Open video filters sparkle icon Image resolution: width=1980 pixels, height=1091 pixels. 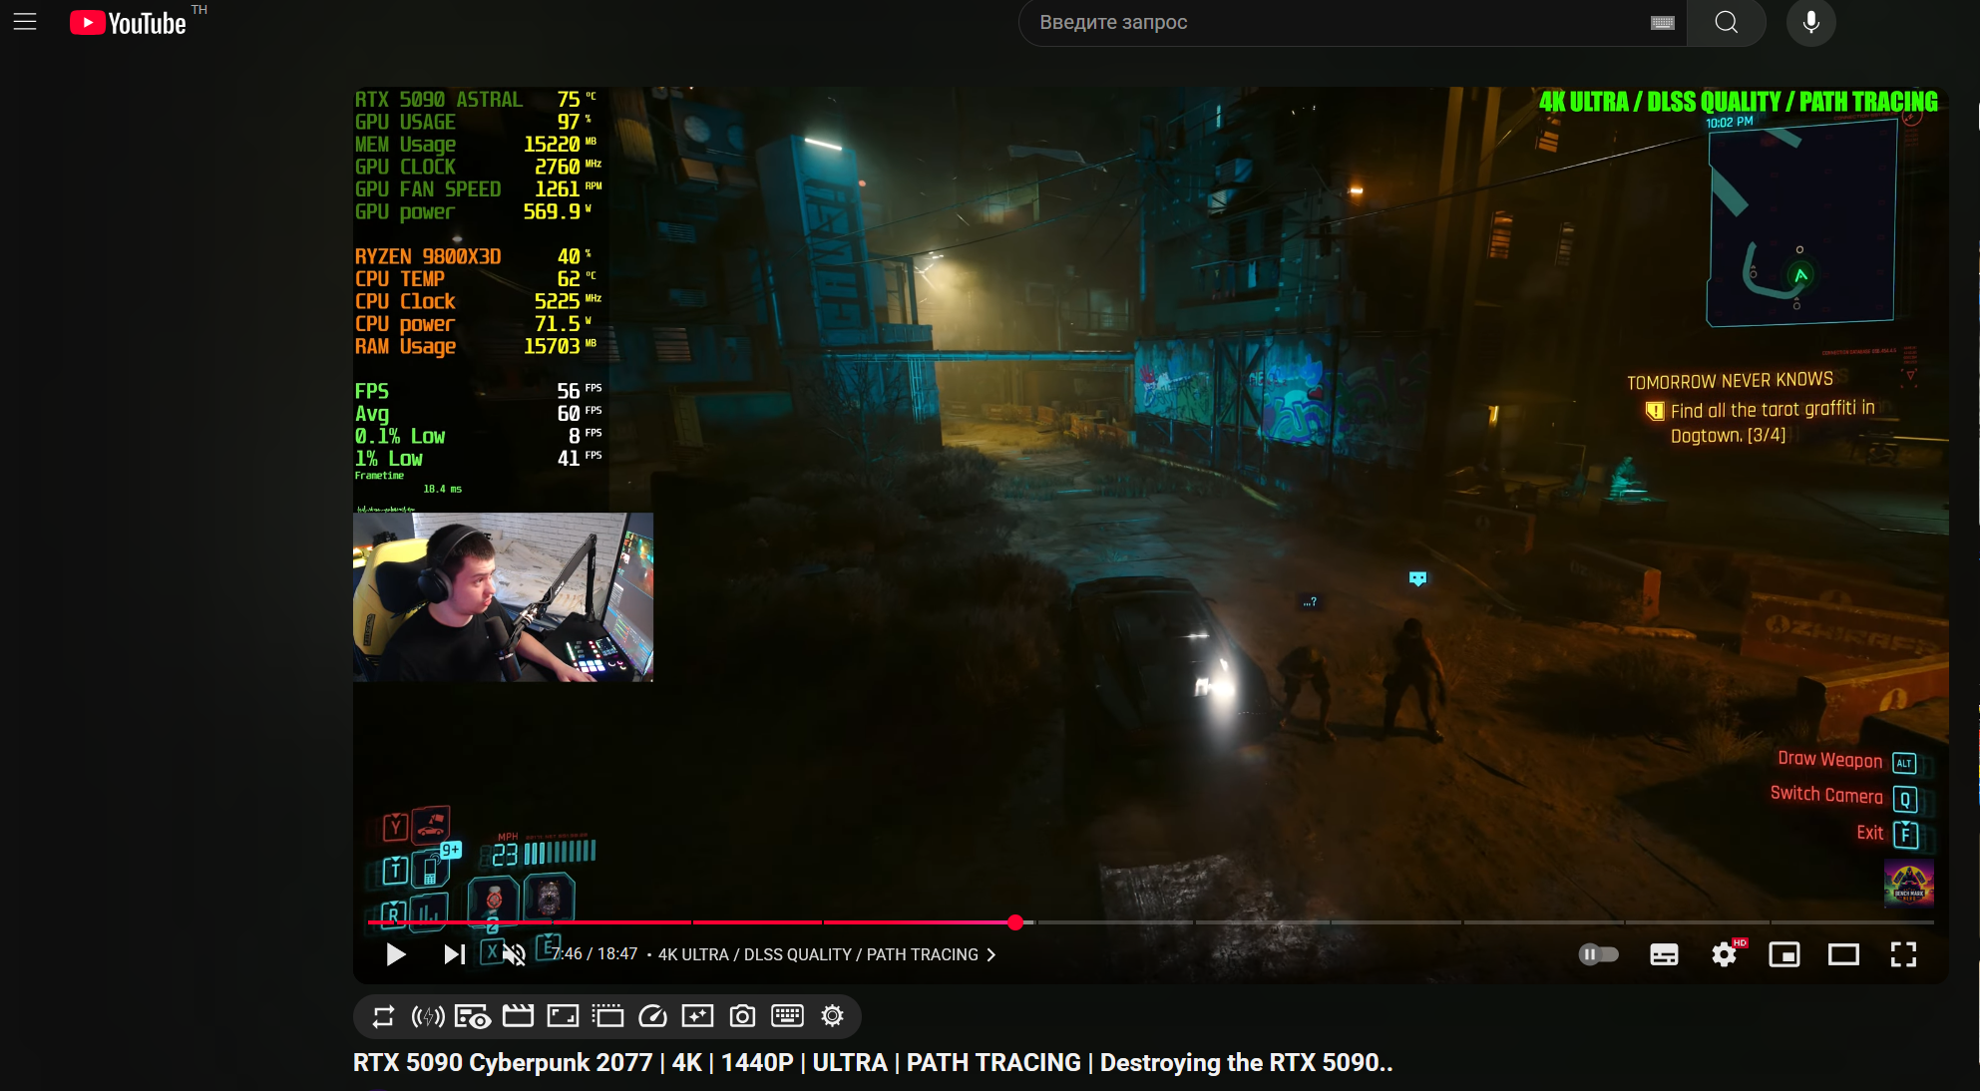click(x=697, y=1016)
